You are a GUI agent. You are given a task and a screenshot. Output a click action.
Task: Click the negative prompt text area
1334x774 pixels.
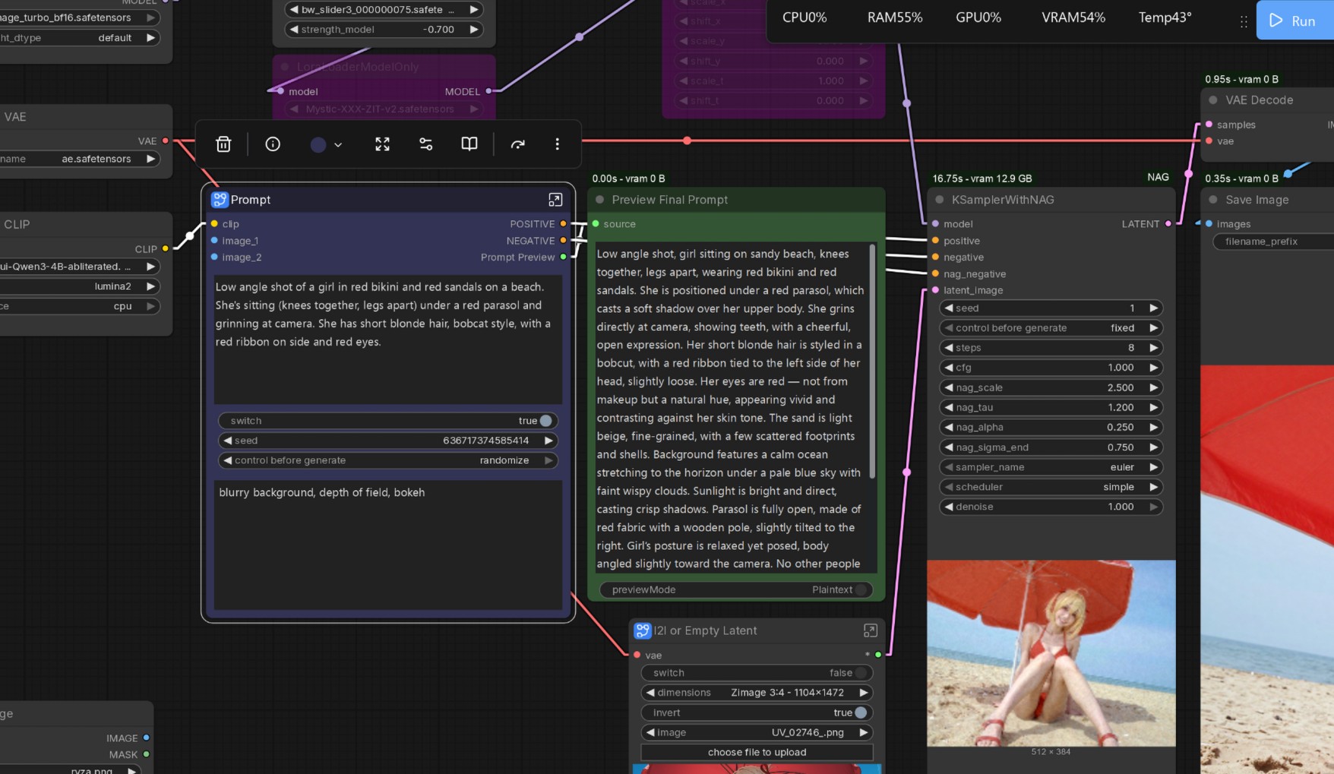(388, 545)
